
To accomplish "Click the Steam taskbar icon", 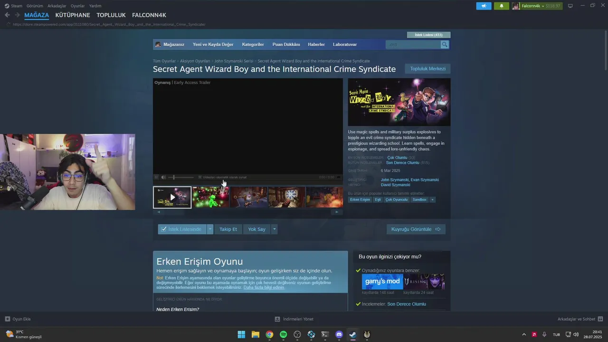I will [353, 334].
